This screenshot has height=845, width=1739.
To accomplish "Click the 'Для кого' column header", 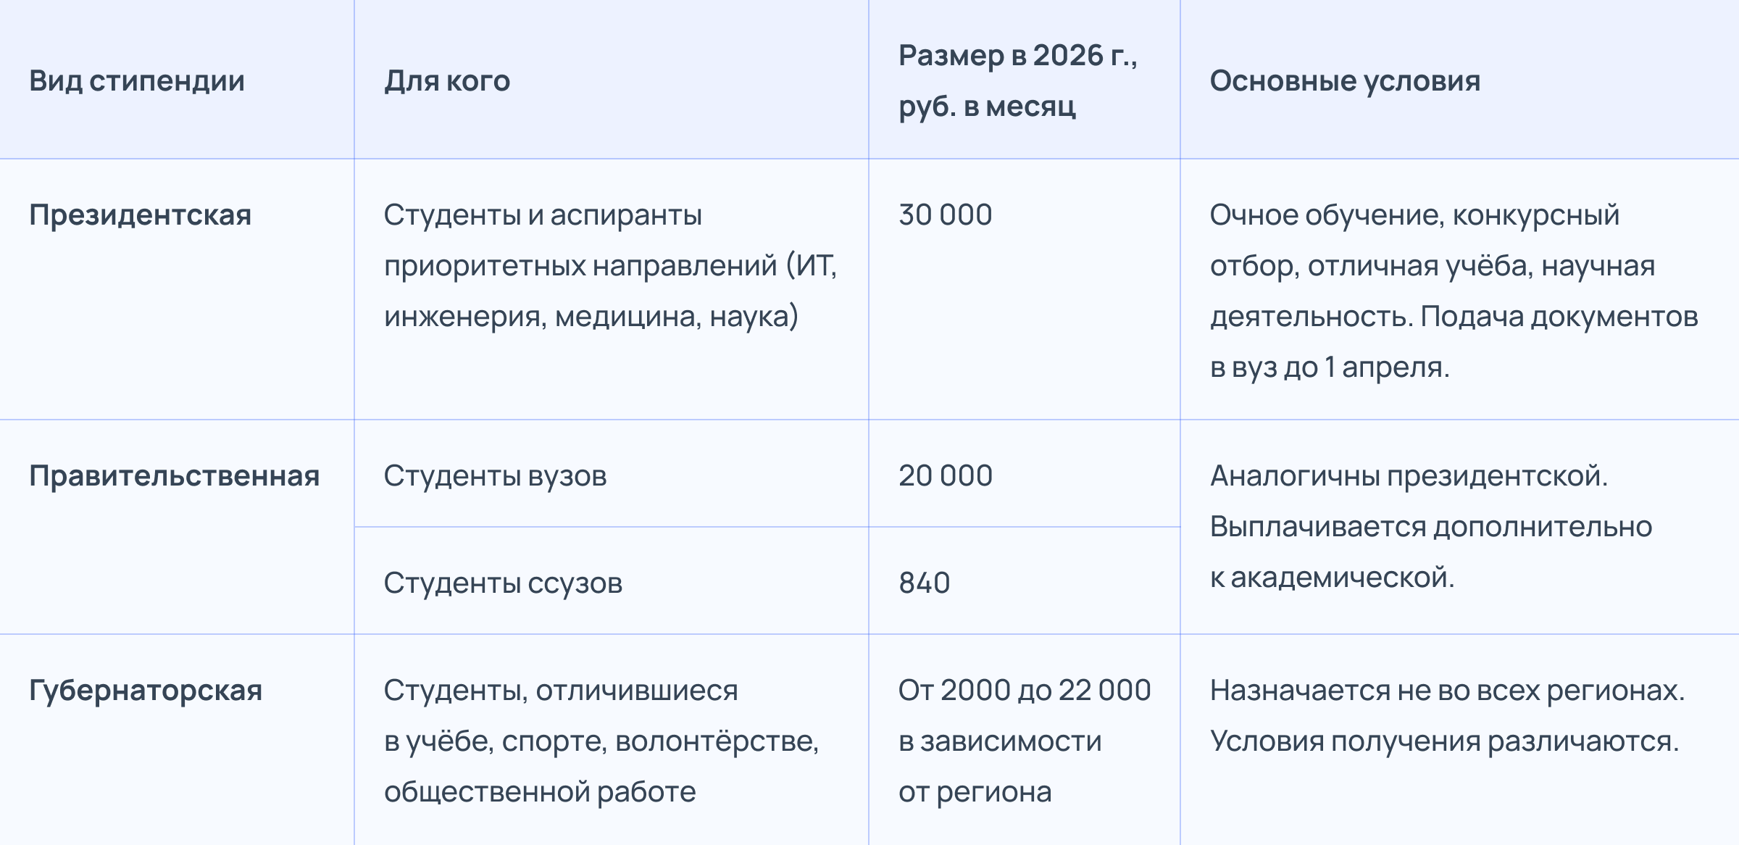I will pyautogui.click(x=447, y=80).
